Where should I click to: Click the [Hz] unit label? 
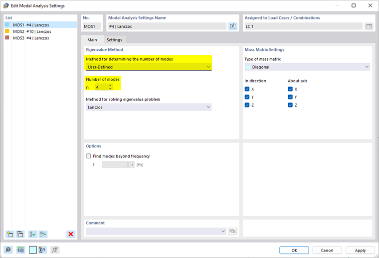(140, 164)
